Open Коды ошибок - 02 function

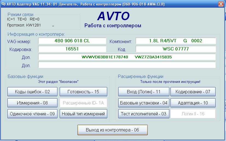(x=33, y=92)
